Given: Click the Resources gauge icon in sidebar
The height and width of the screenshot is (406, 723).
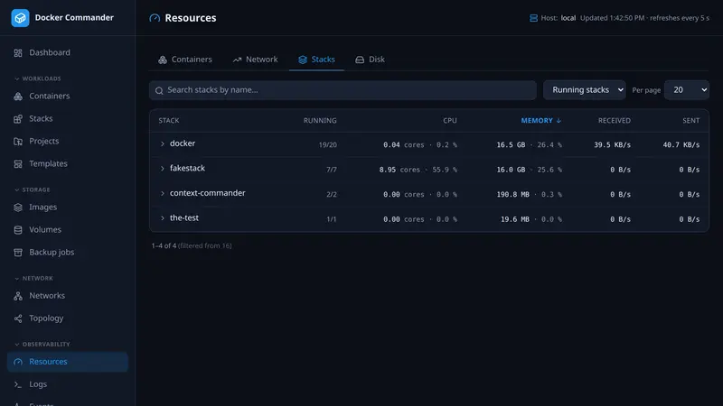Looking at the screenshot, I should click(18, 362).
